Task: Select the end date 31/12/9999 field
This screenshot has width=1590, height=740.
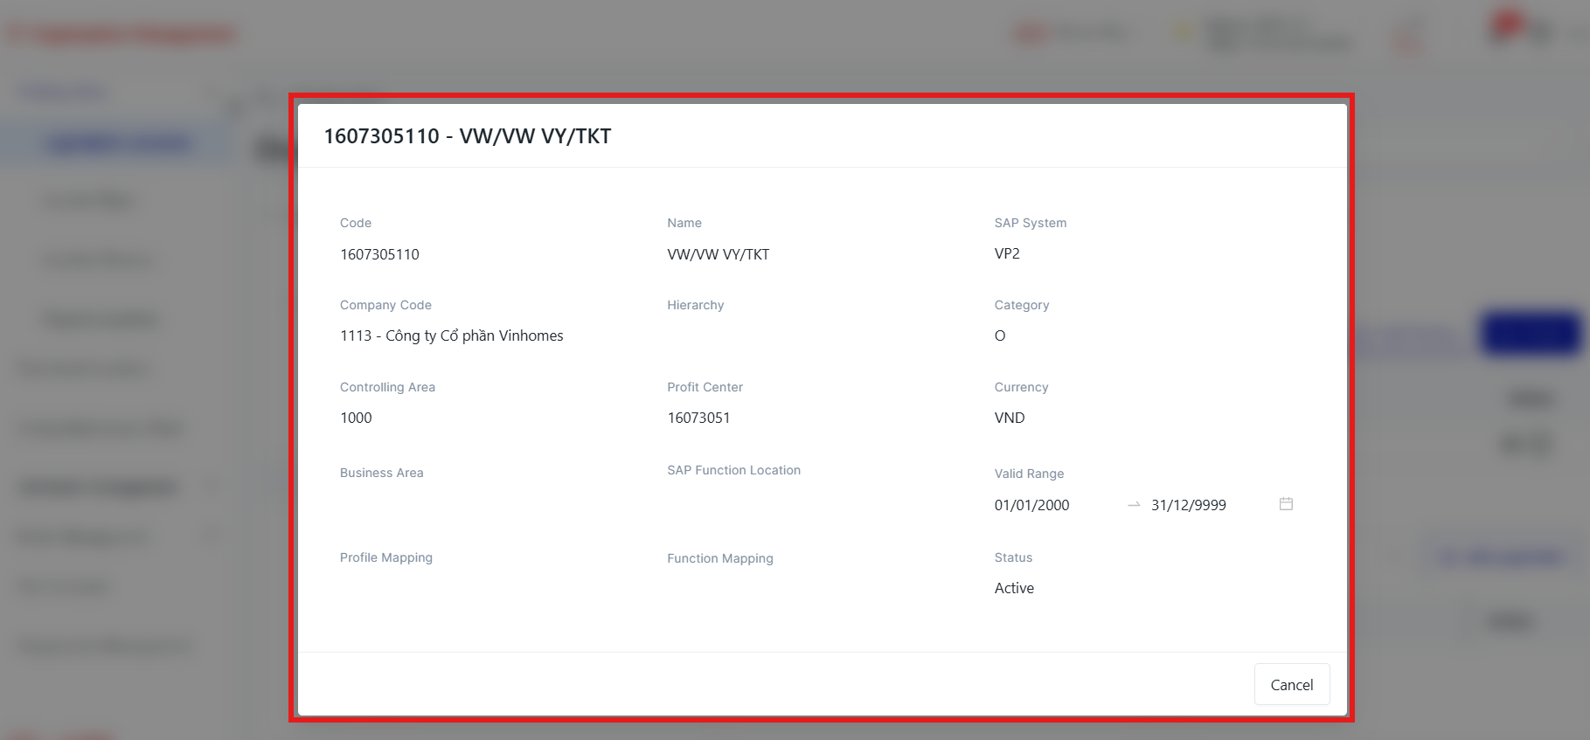Action: pyautogui.click(x=1189, y=505)
